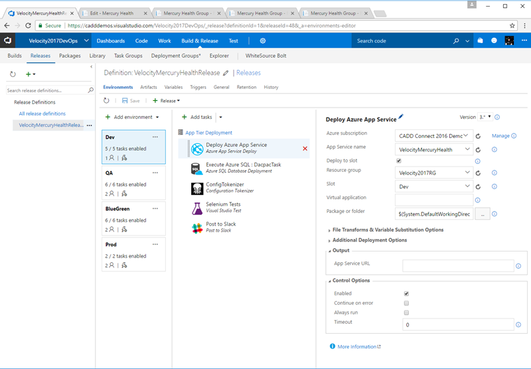Click the info icon for Package or folder
Viewport: 531px width, 369px height.
tap(494, 214)
